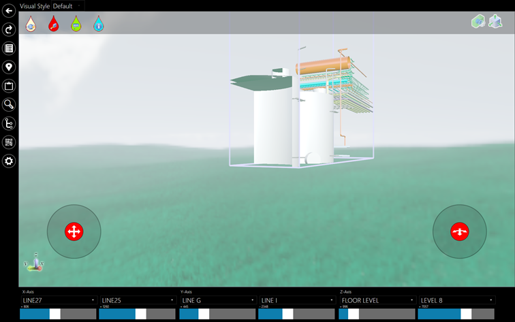Viewport: 515px width, 322px height.
Task: Click the slider below FLOOR LEVEL
Action: (377, 314)
